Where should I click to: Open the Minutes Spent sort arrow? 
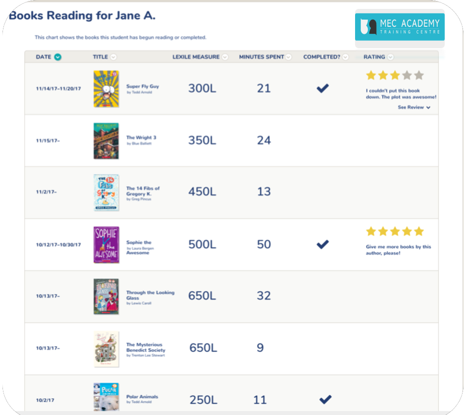[288, 57]
